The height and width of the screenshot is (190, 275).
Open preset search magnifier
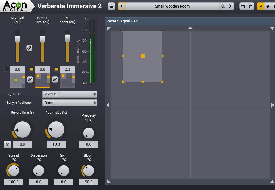click(223, 6)
